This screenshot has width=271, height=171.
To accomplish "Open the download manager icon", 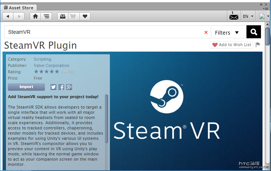I will (x=63, y=16).
